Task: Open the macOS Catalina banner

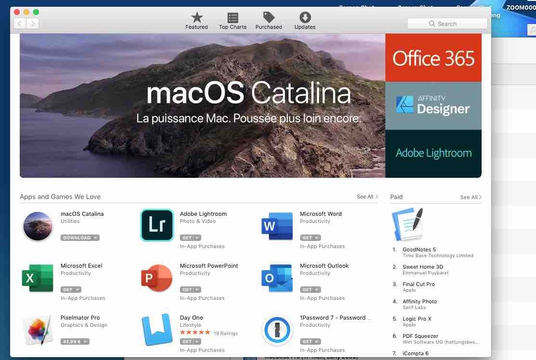Action: (x=203, y=106)
